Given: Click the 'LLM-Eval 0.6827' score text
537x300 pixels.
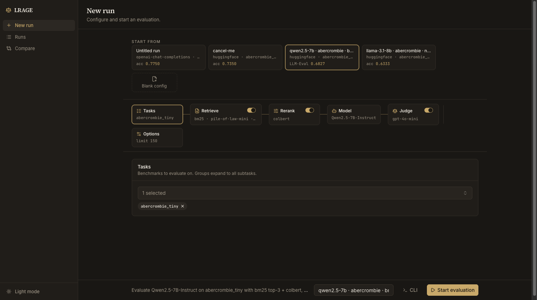Looking at the screenshot, I should point(307,64).
